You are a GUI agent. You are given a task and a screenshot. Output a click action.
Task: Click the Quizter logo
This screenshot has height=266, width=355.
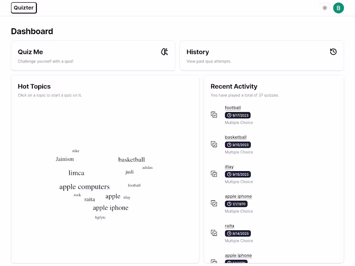[x=24, y=8]
